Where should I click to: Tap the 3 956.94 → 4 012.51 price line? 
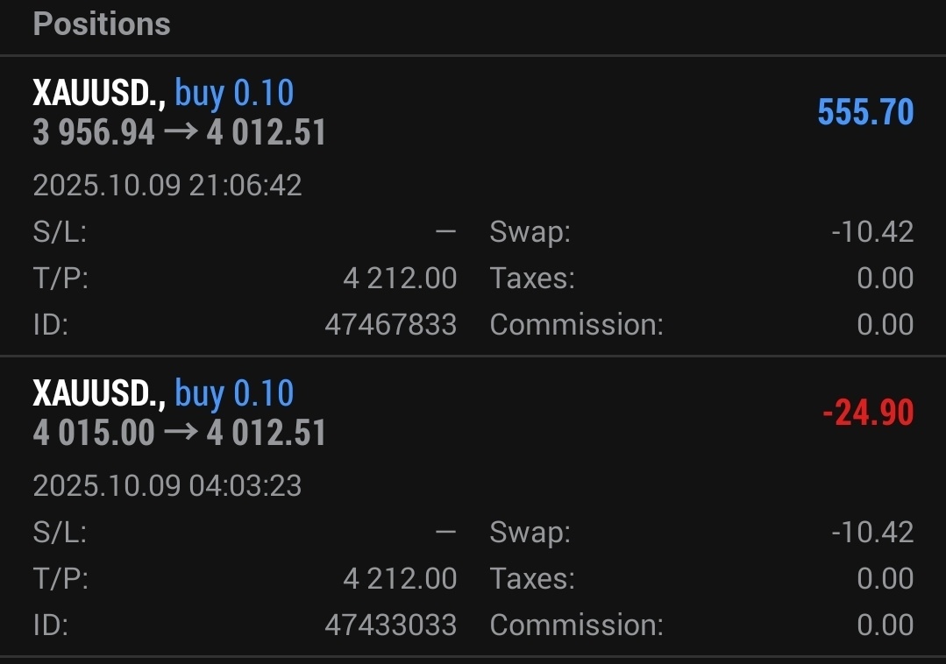click(179, 133)
